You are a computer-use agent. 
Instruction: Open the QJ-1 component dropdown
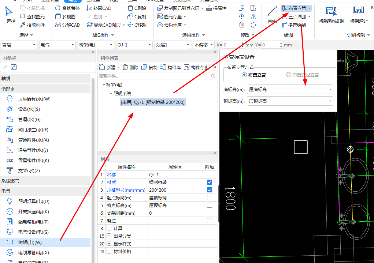(x=134, y=45)
